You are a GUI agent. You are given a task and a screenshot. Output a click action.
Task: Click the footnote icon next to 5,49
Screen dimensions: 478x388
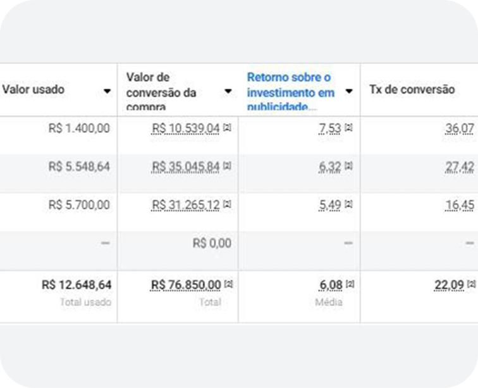(x=348, y=205)
